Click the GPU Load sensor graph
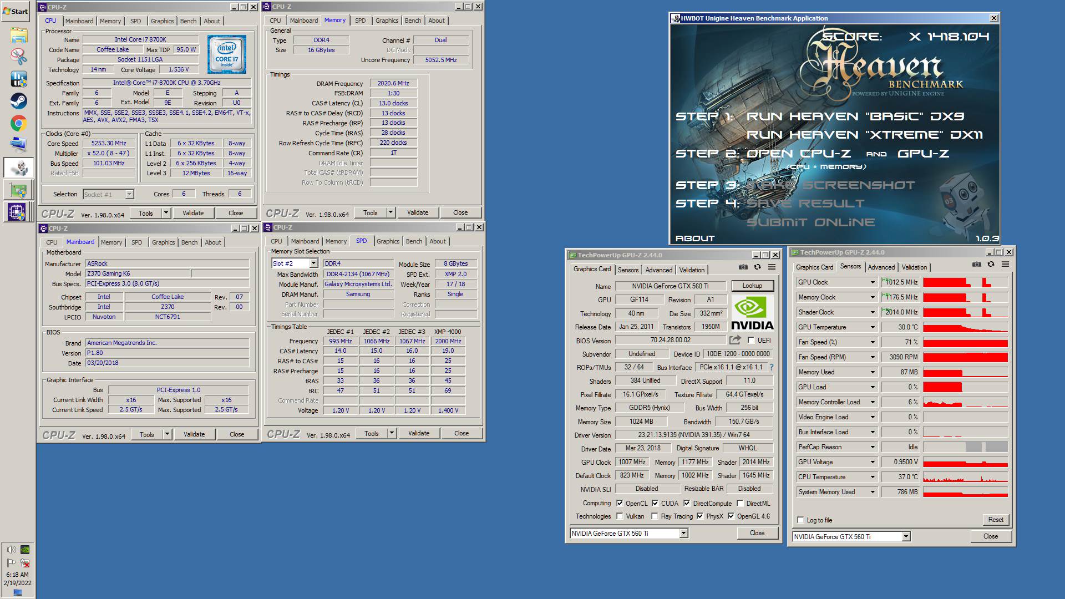The height and width of the screenshot is (599, 1065). click(x=965, y=387)
